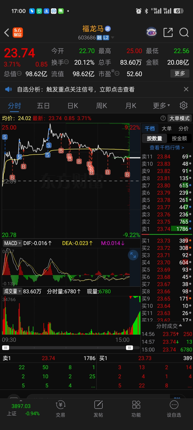Move the right timeline range handle
Image resolution: width=193 pixels, height=430 pixels.
pos(129,348)
